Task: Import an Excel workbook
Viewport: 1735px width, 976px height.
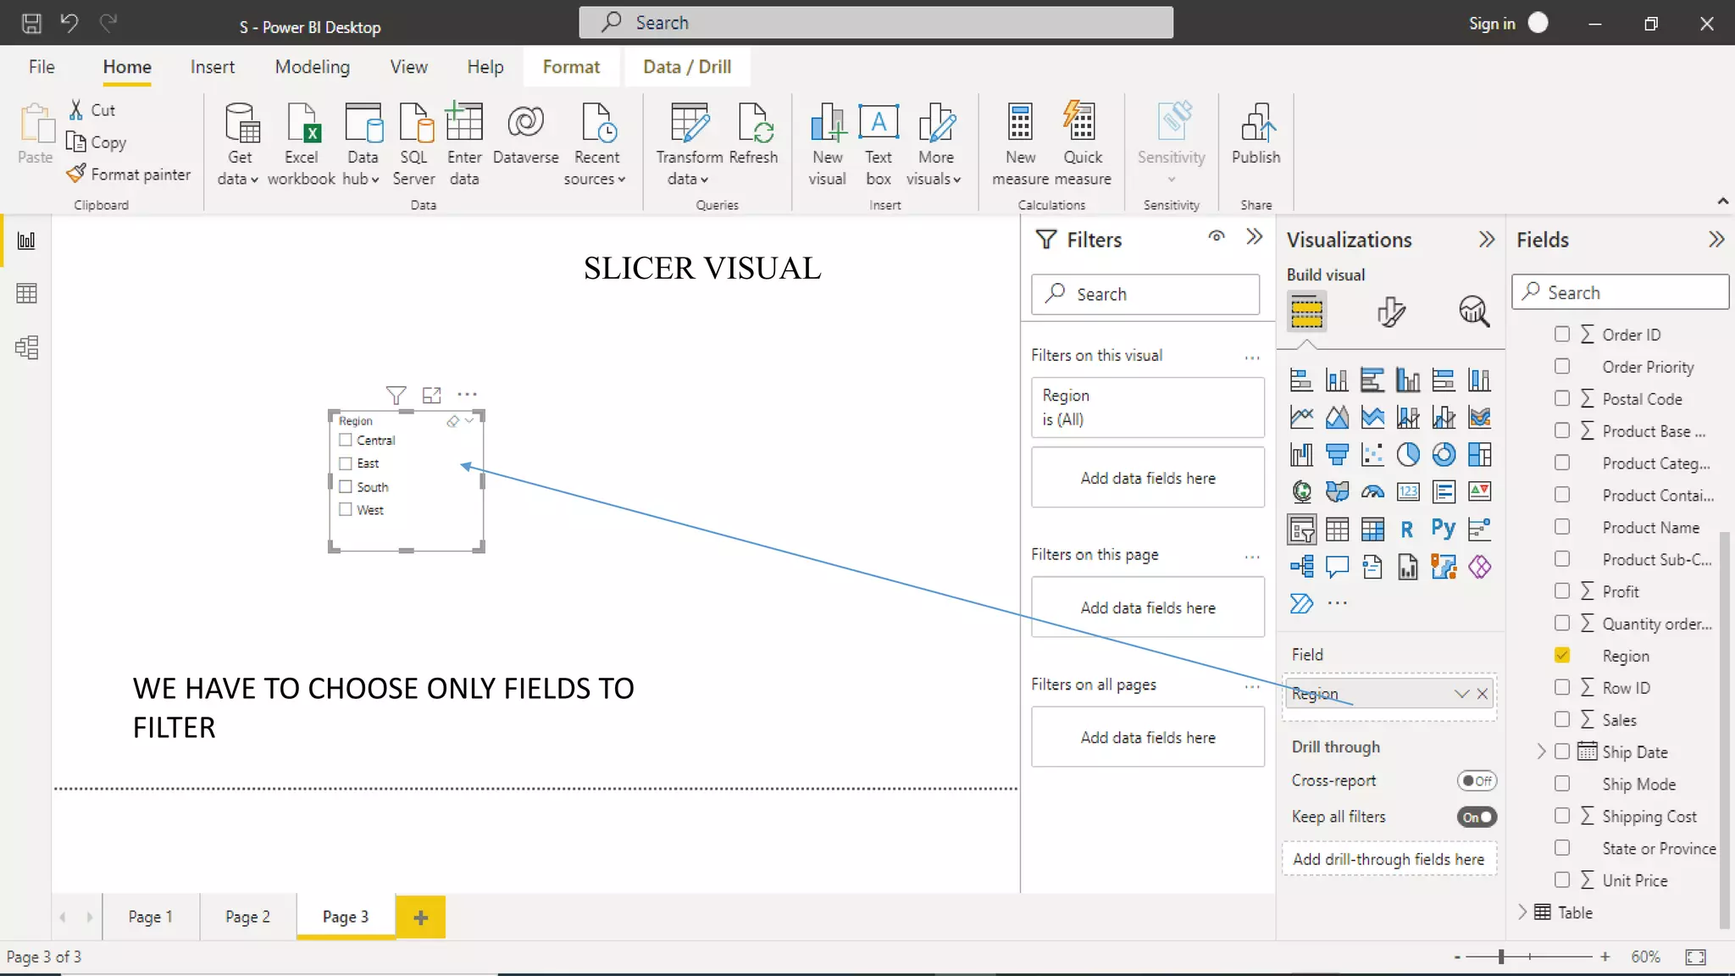Action: (x=302, y=143)
